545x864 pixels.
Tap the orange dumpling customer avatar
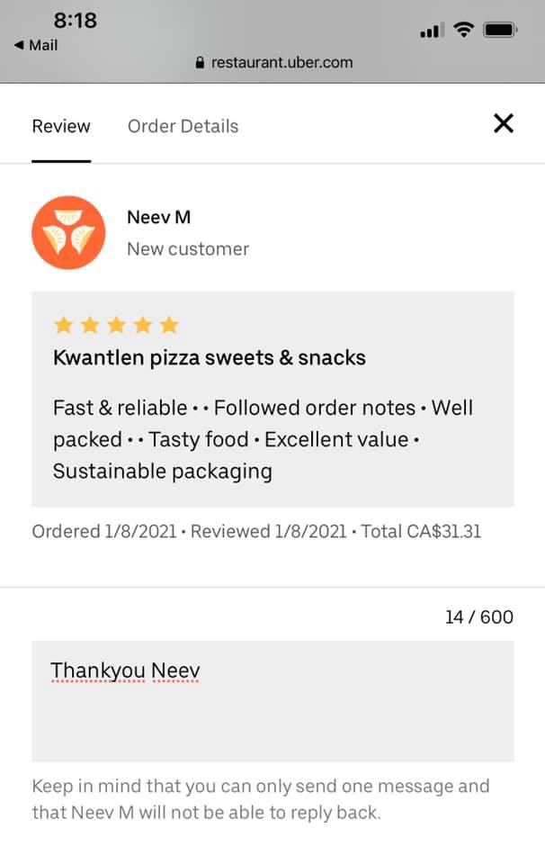click(68, 232)
